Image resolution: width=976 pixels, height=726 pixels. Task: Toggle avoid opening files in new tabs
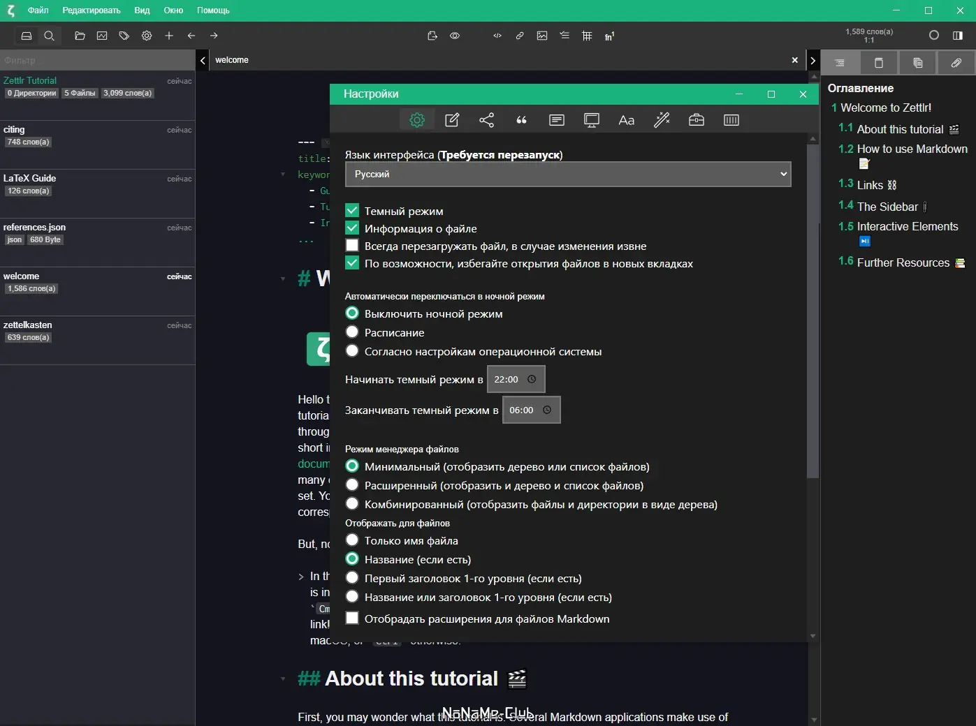point(352,262)
